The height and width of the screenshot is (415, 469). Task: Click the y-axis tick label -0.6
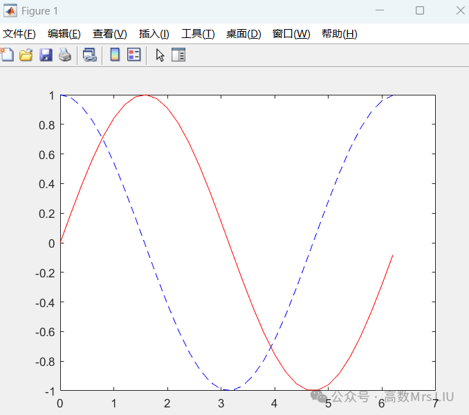click(45, 332)
